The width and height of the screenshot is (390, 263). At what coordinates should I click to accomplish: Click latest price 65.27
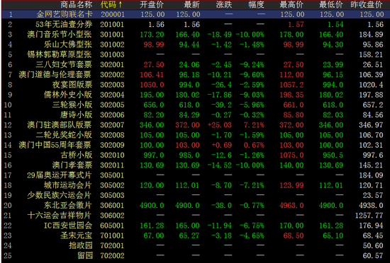pos(189,235)
